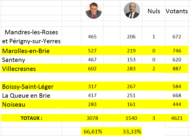Viewport: 191px width, 136px height.
Task: Select the Villecresnes cell
Action: click(31, 68)
